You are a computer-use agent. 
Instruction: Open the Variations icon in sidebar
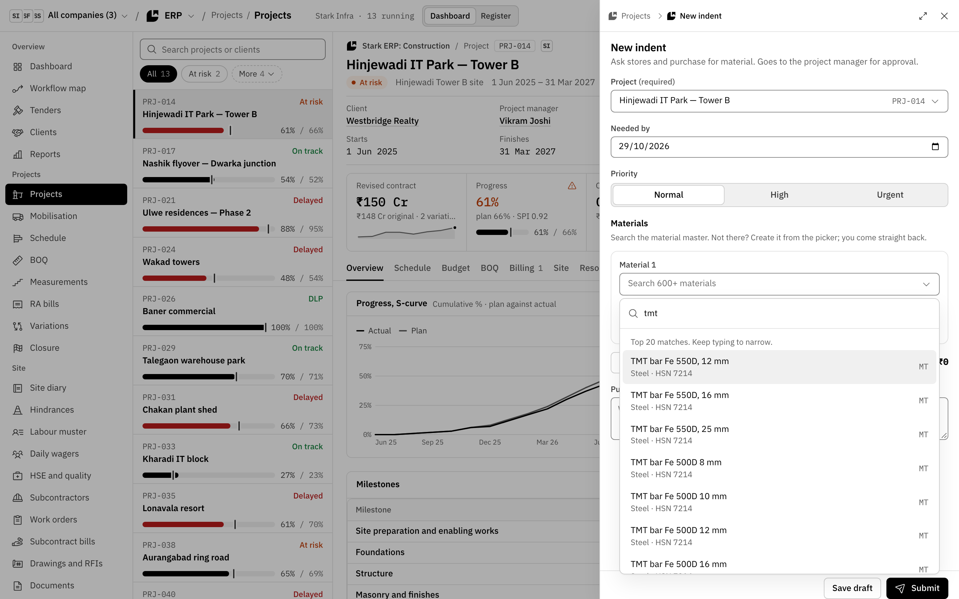pyautogui.click(x=17, y=326)
